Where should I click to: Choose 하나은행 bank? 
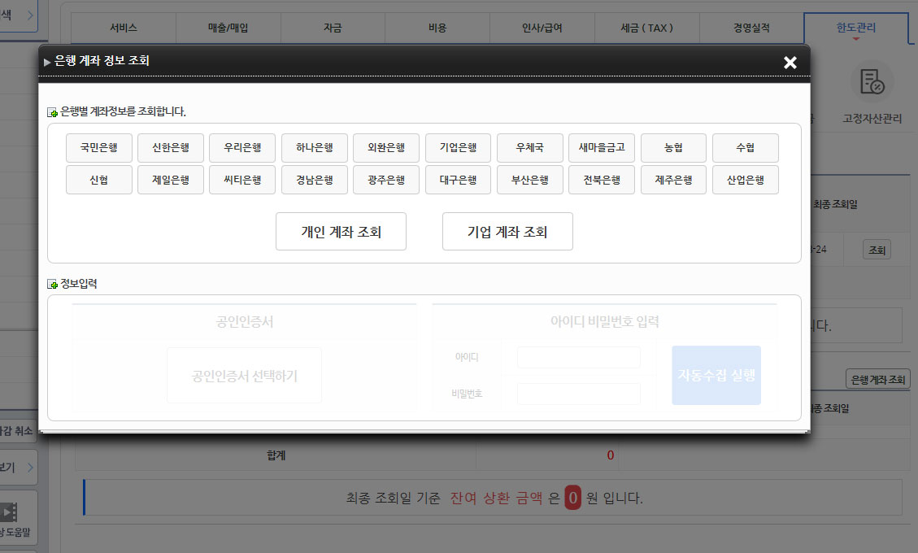[x=315, y=148]
